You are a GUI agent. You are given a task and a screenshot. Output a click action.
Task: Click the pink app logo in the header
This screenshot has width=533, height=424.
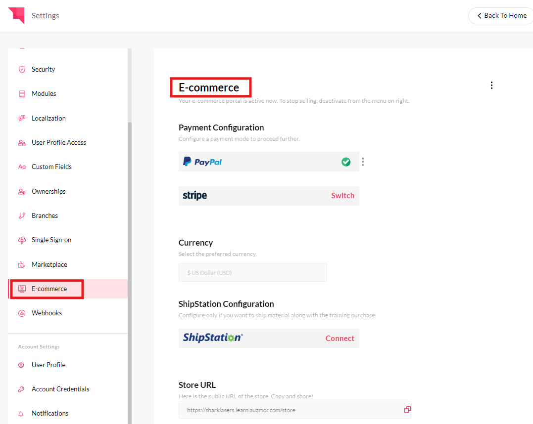(17, 15)
